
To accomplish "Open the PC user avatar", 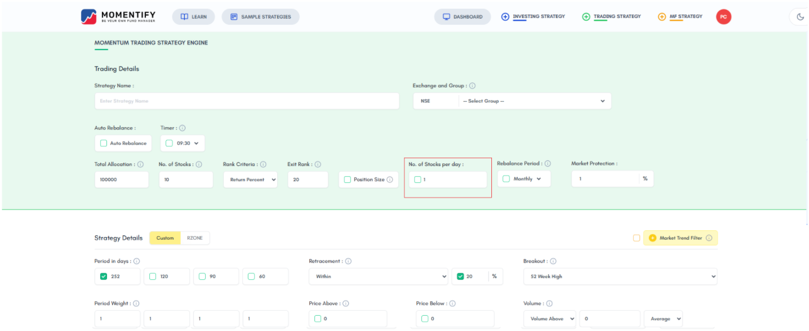I will pyautogui.click(x=723, y=17).
